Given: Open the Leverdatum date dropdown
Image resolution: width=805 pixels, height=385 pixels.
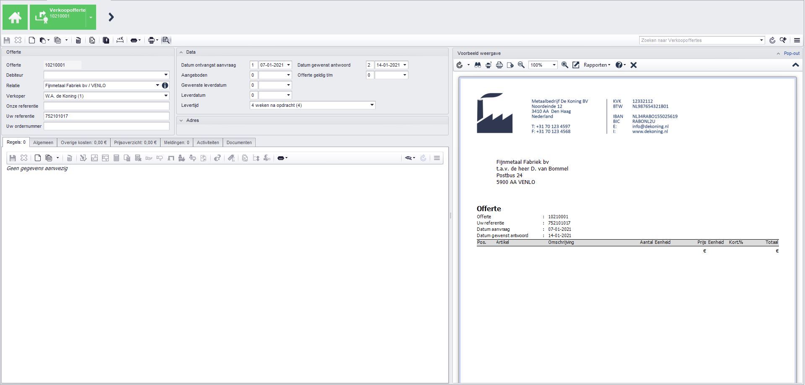Looking at the screenshot, I should pyautogui.click(x=288, y=95).
